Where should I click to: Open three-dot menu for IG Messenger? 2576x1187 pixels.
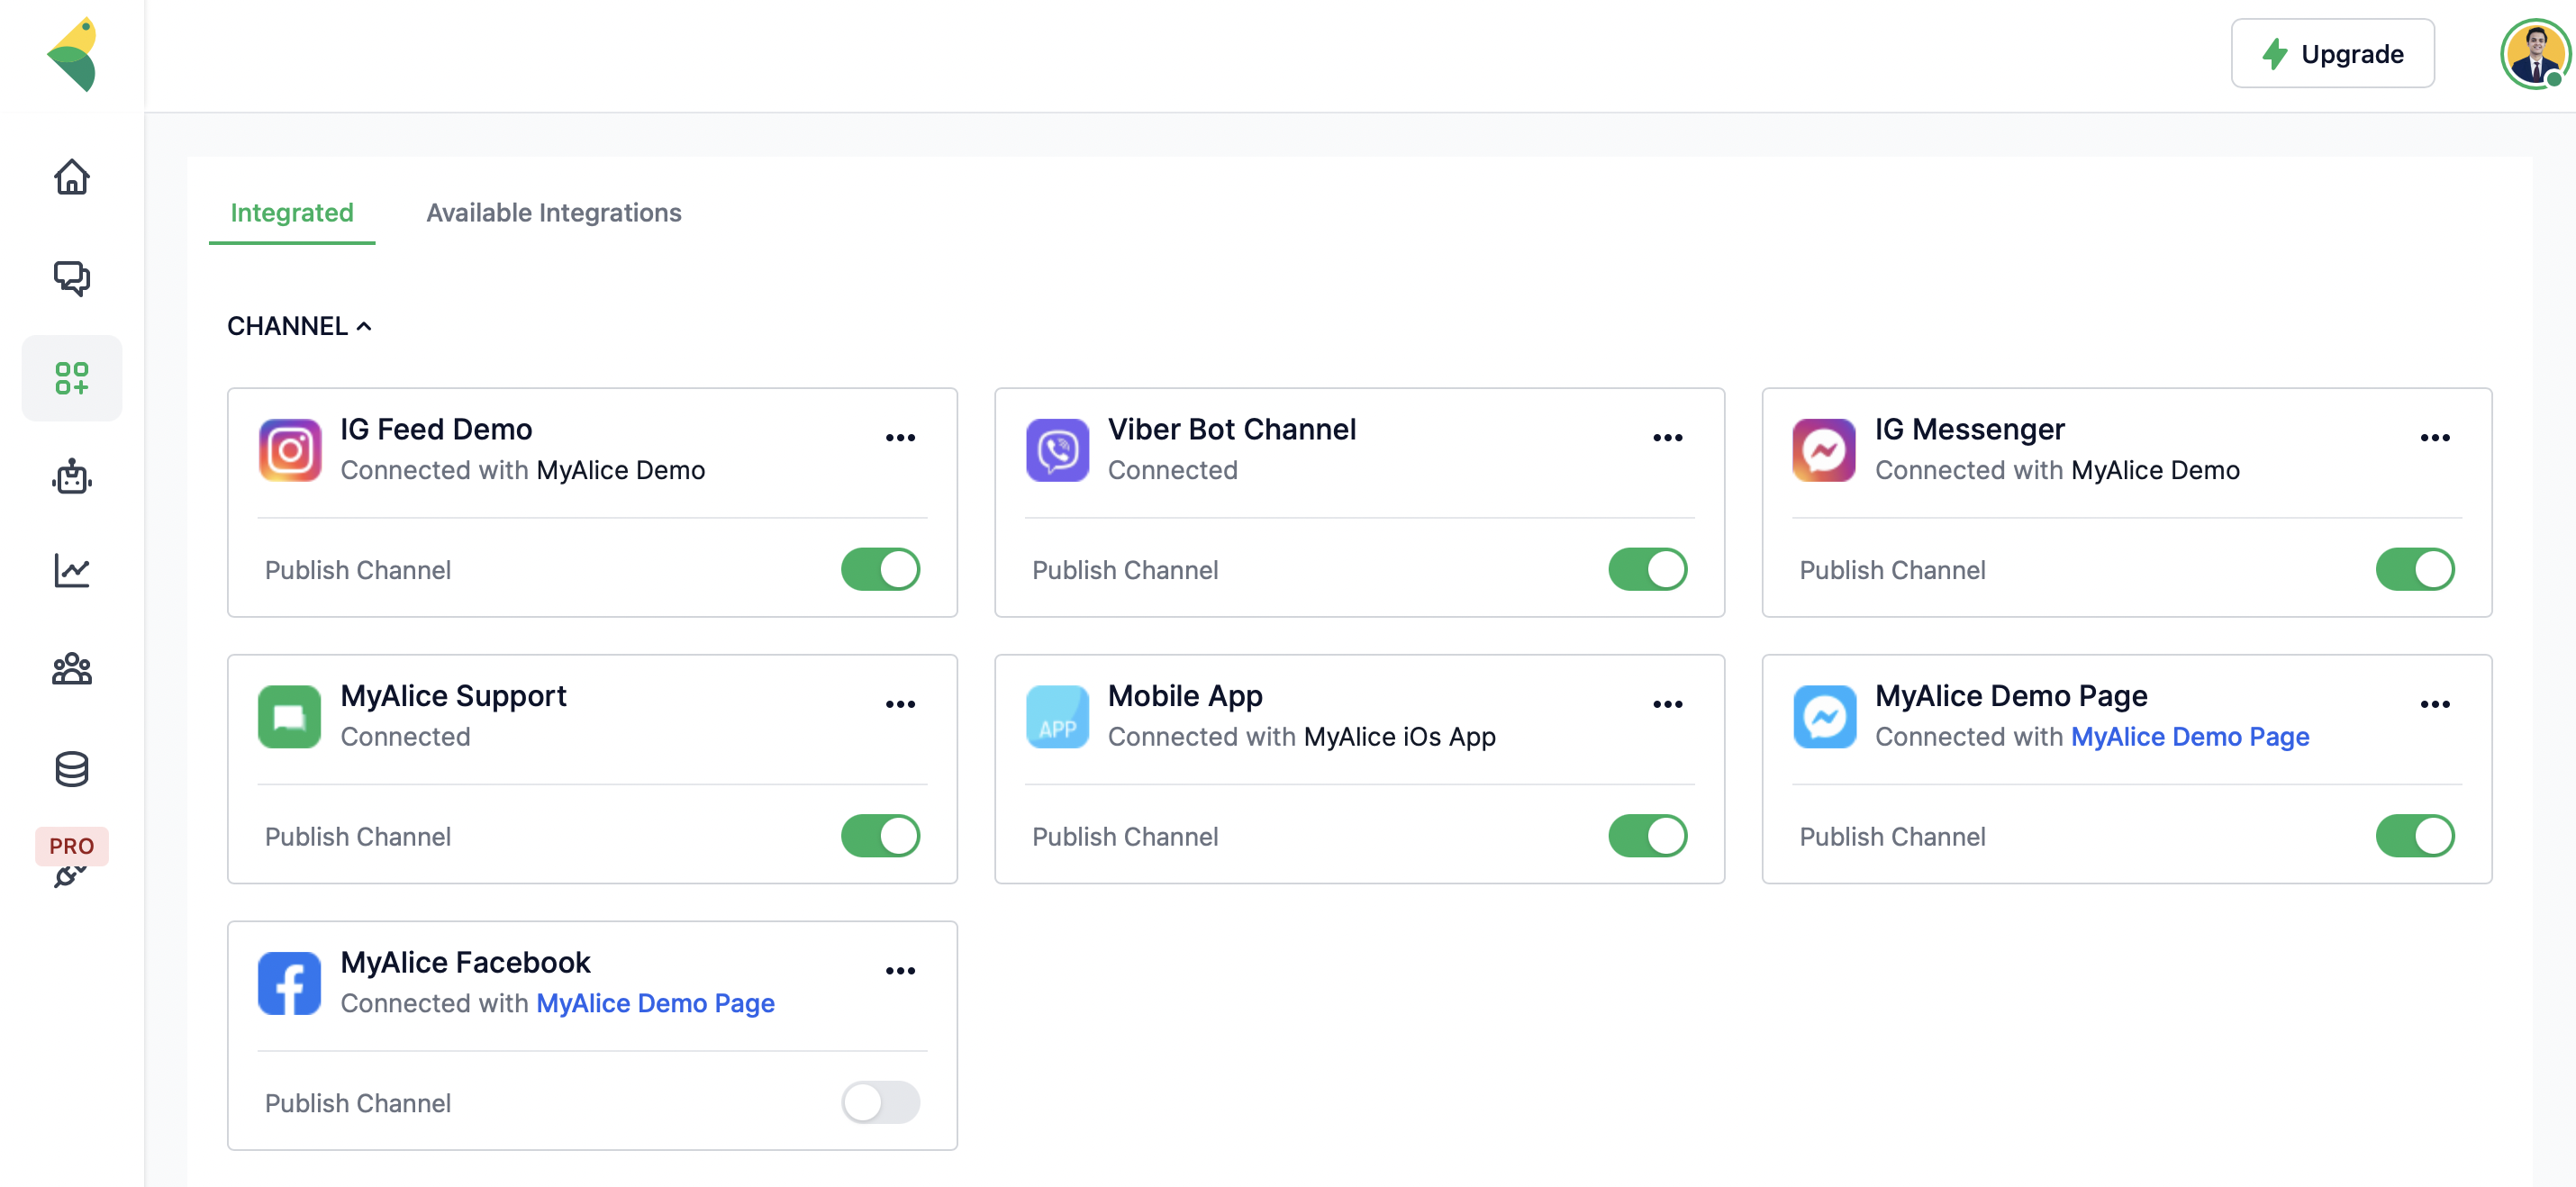(2434, 437)
